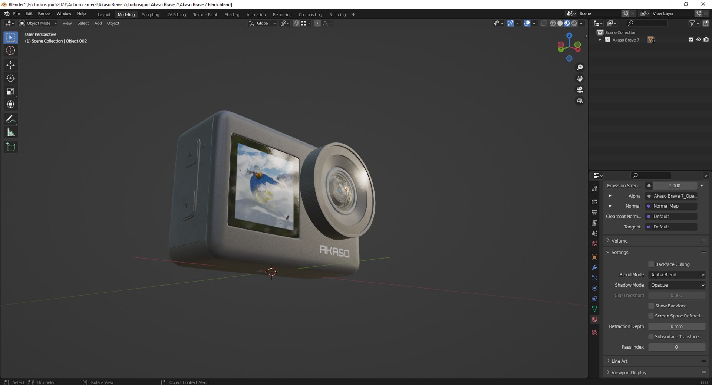
Task: Toggle the camera view icon
Action: [580, 90]
